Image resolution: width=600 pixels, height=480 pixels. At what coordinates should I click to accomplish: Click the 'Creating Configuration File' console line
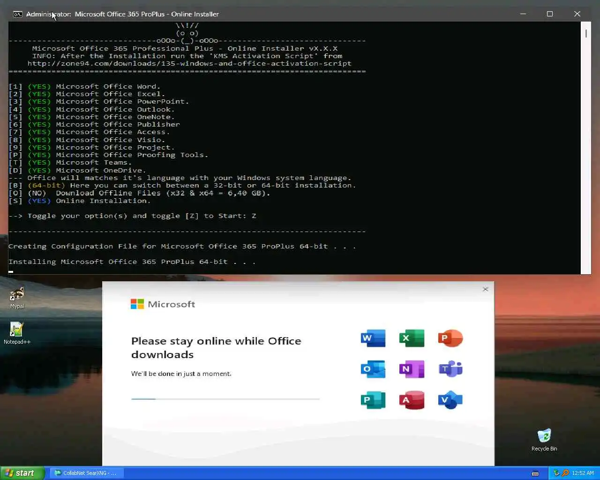click(x=182, y=247)
